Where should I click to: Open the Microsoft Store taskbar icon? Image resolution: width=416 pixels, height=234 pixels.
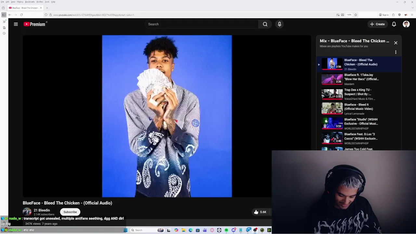coord(197,230)
